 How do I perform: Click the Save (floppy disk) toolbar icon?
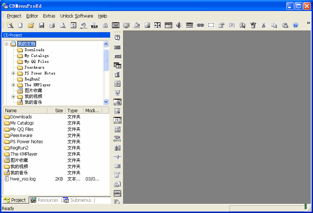[x=42, y=25]
